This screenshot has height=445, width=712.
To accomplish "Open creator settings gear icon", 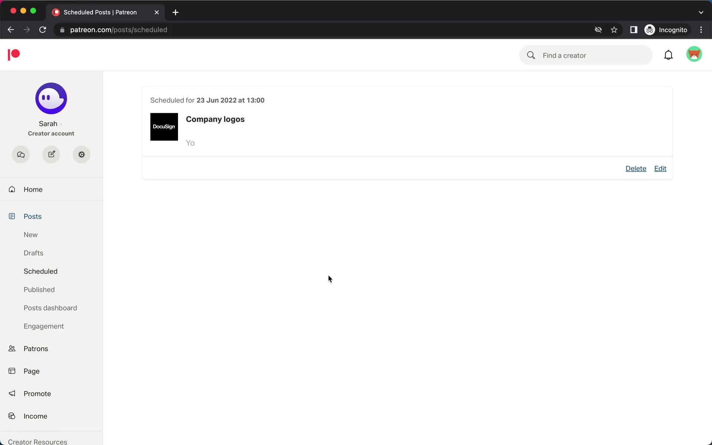I will (x=82, y=154).
